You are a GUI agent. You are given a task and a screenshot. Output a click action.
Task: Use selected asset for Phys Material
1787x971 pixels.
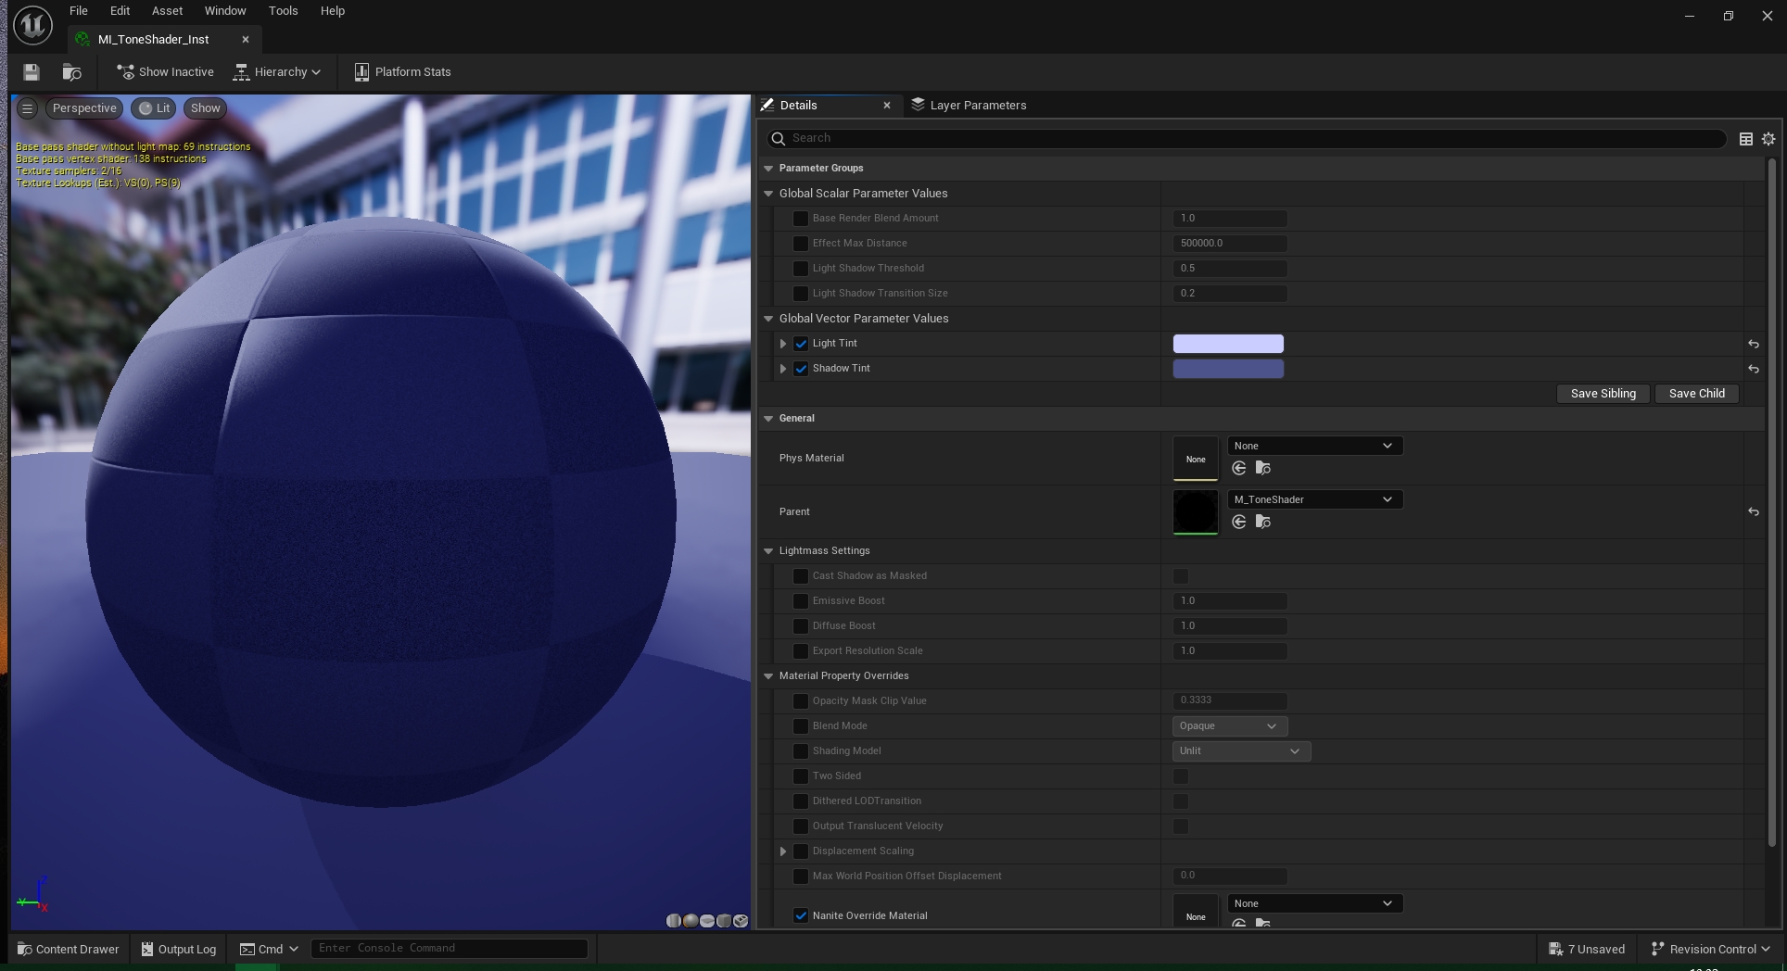[x=1239, y=468]
